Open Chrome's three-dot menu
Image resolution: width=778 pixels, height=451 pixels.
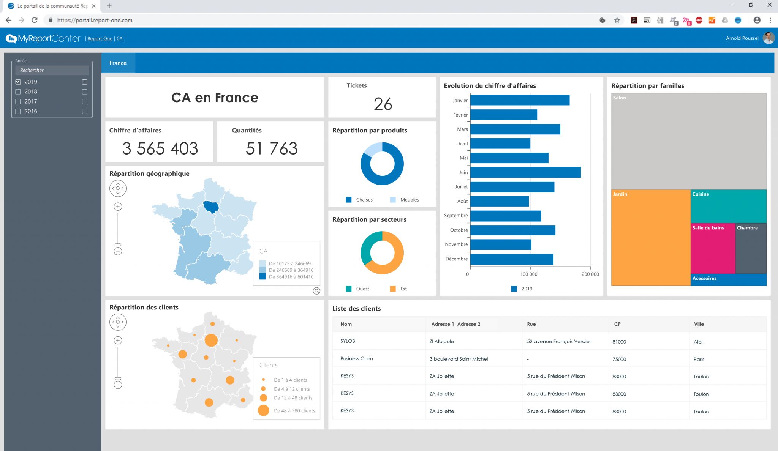point(770,20)
